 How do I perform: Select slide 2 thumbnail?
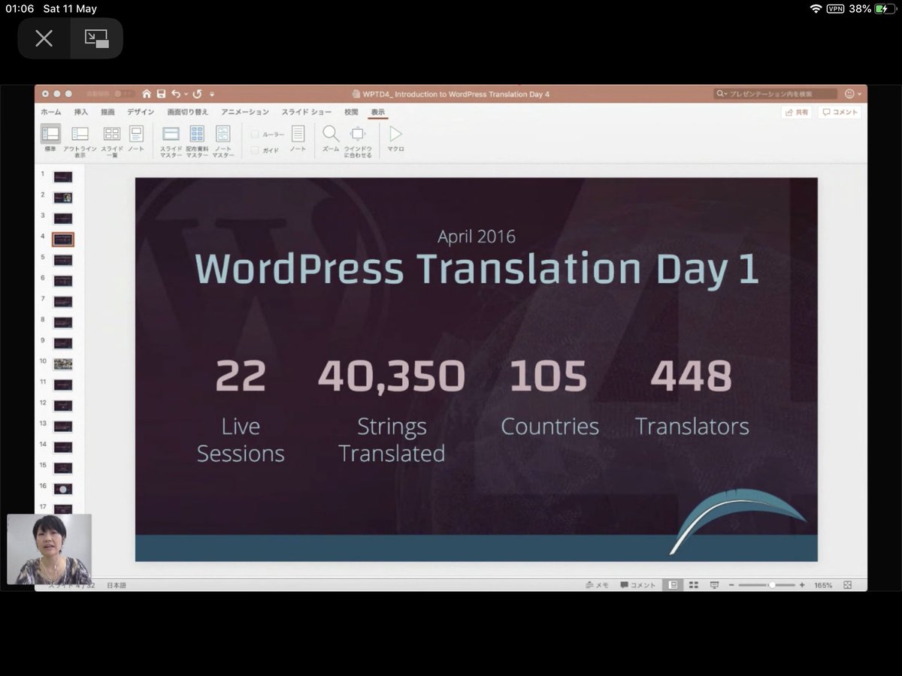63,198
